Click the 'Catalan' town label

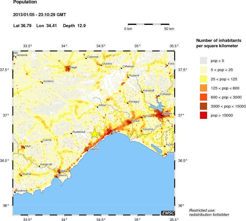point(165,94)
